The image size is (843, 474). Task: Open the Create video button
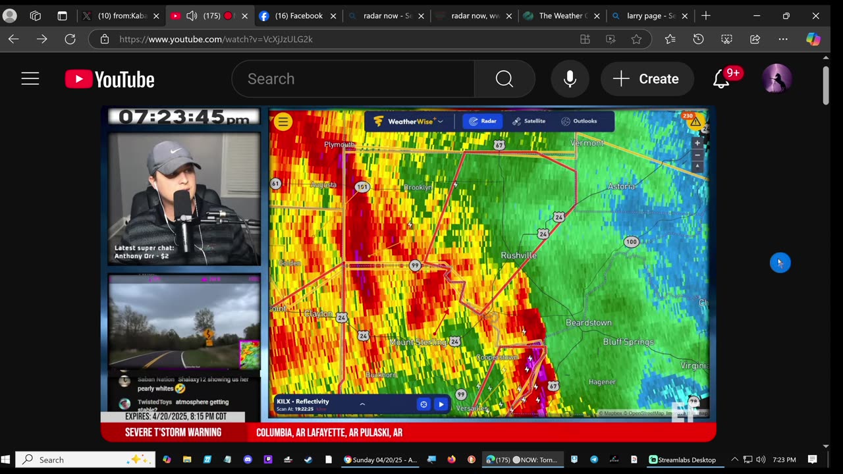647,79
